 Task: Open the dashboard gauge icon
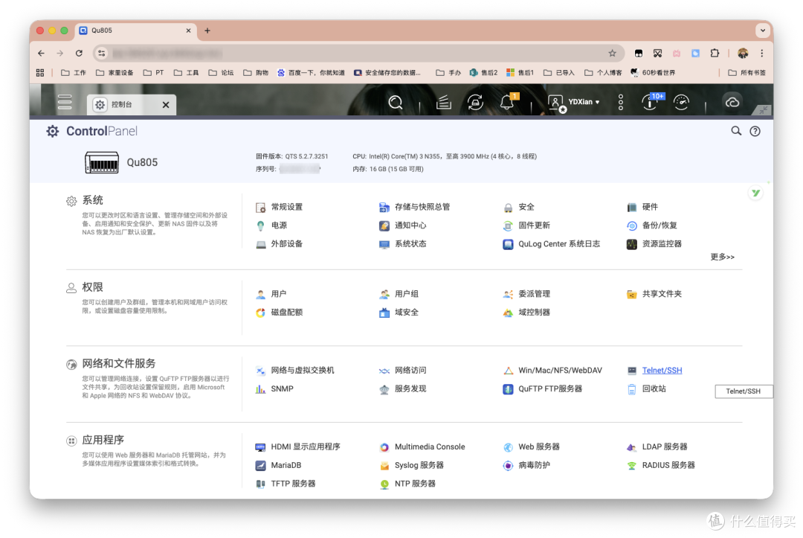coord(681,103)
